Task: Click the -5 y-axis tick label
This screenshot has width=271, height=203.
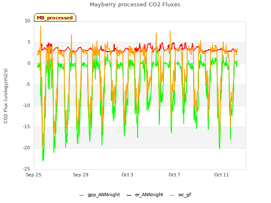Action: tap(28, 85)
